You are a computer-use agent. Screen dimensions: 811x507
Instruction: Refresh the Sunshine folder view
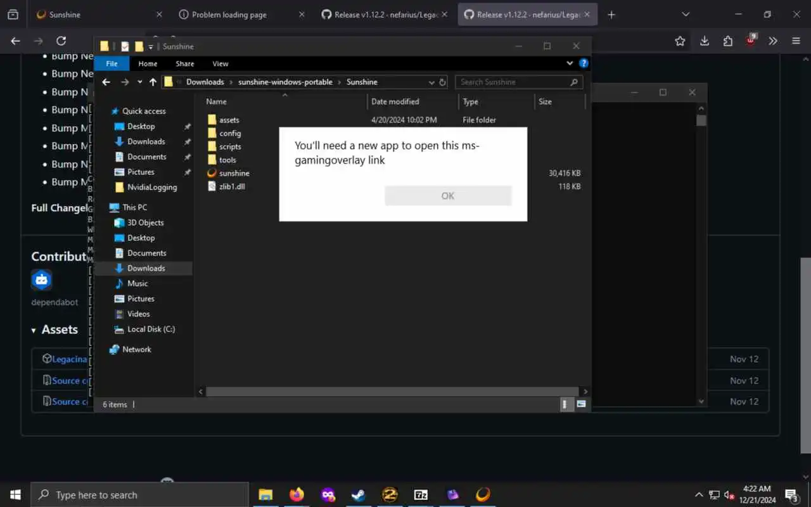[x=442, y=82]
